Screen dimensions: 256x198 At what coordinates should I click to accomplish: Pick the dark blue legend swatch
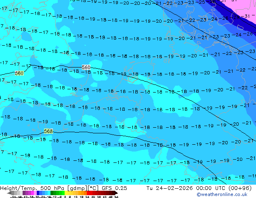[38, 193]
